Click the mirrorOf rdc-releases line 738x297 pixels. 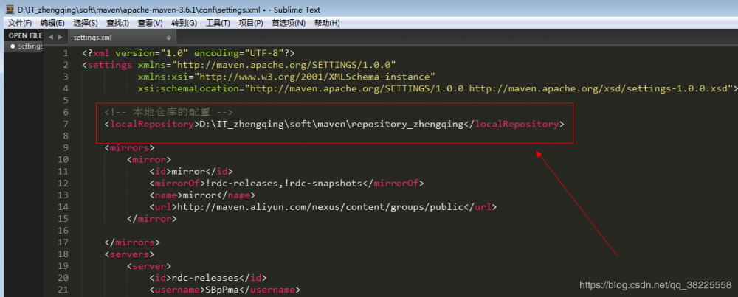[286, 183]
